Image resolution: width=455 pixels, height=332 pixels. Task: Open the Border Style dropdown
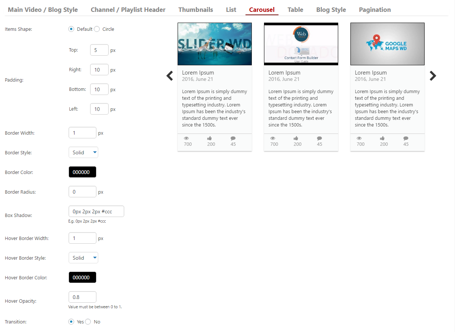pyautogui.click(x=83, y=152)
